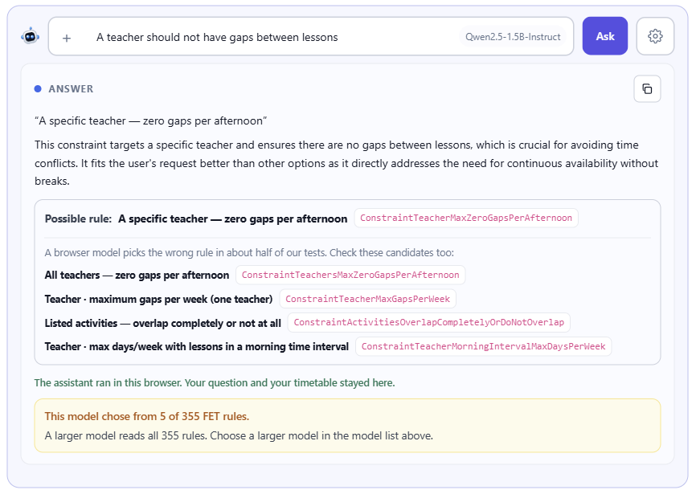Click the 'Possible rule:' label
Screen dimensions: 696x490
pos(78,218)
